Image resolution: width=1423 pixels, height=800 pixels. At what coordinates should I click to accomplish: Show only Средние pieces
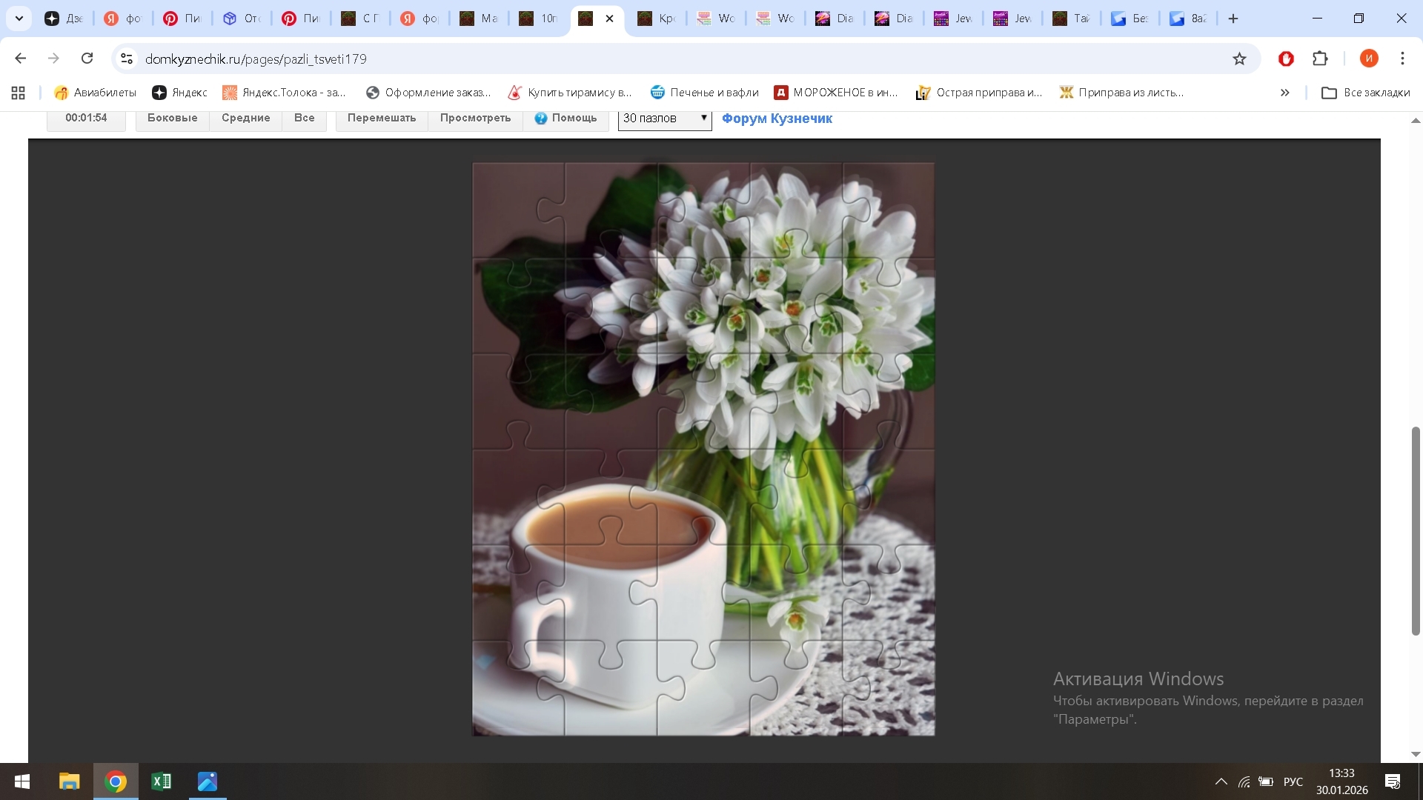[245, 119]
